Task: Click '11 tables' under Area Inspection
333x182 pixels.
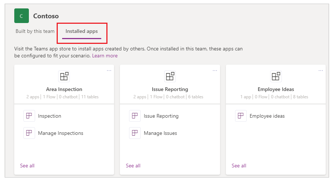Action: pos(90,97)
